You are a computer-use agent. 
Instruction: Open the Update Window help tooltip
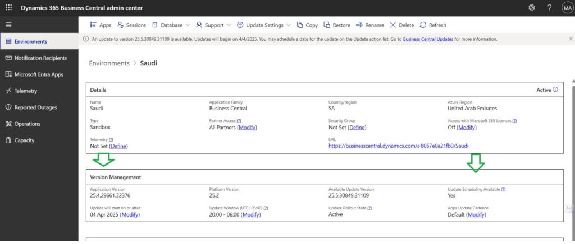266,208
